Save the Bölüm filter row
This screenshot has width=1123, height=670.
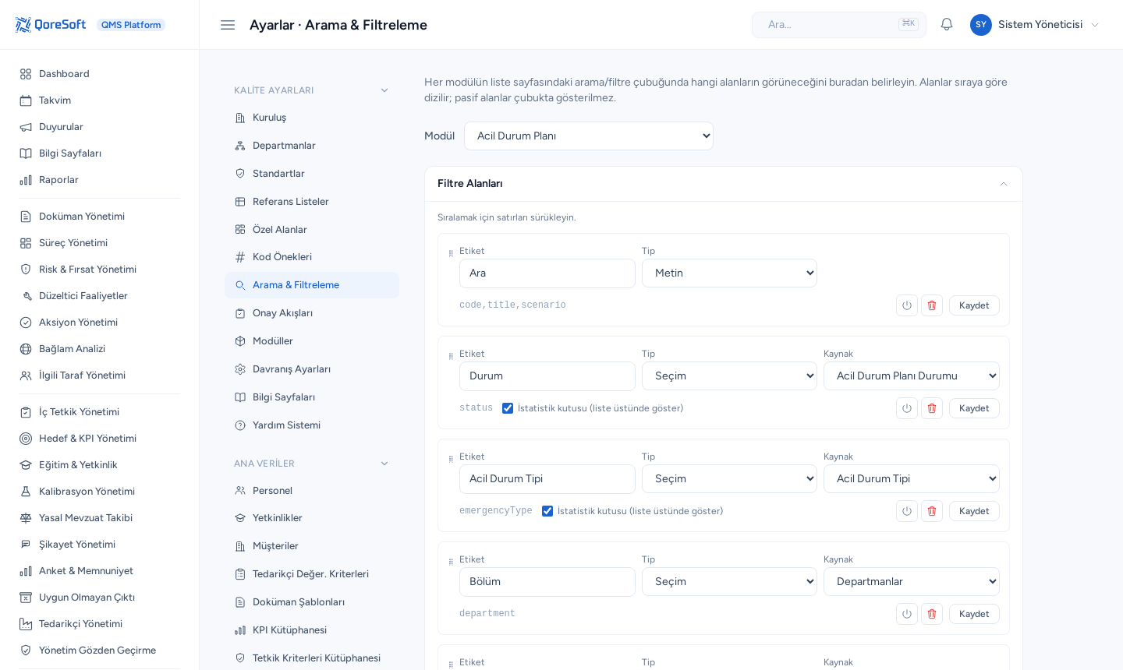tap(974, 614)
